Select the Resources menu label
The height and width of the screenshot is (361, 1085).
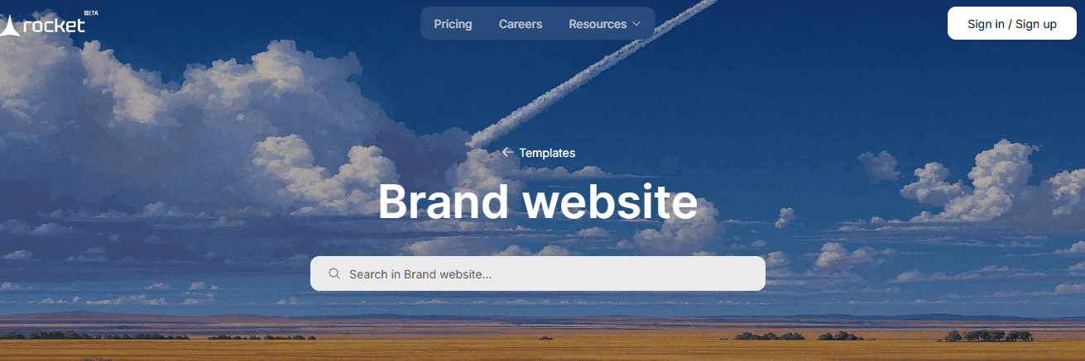click(x=598, y=24)
